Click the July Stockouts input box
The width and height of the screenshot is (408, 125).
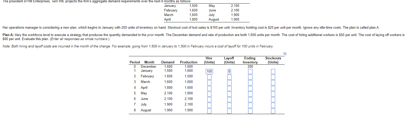pos(273,105)
